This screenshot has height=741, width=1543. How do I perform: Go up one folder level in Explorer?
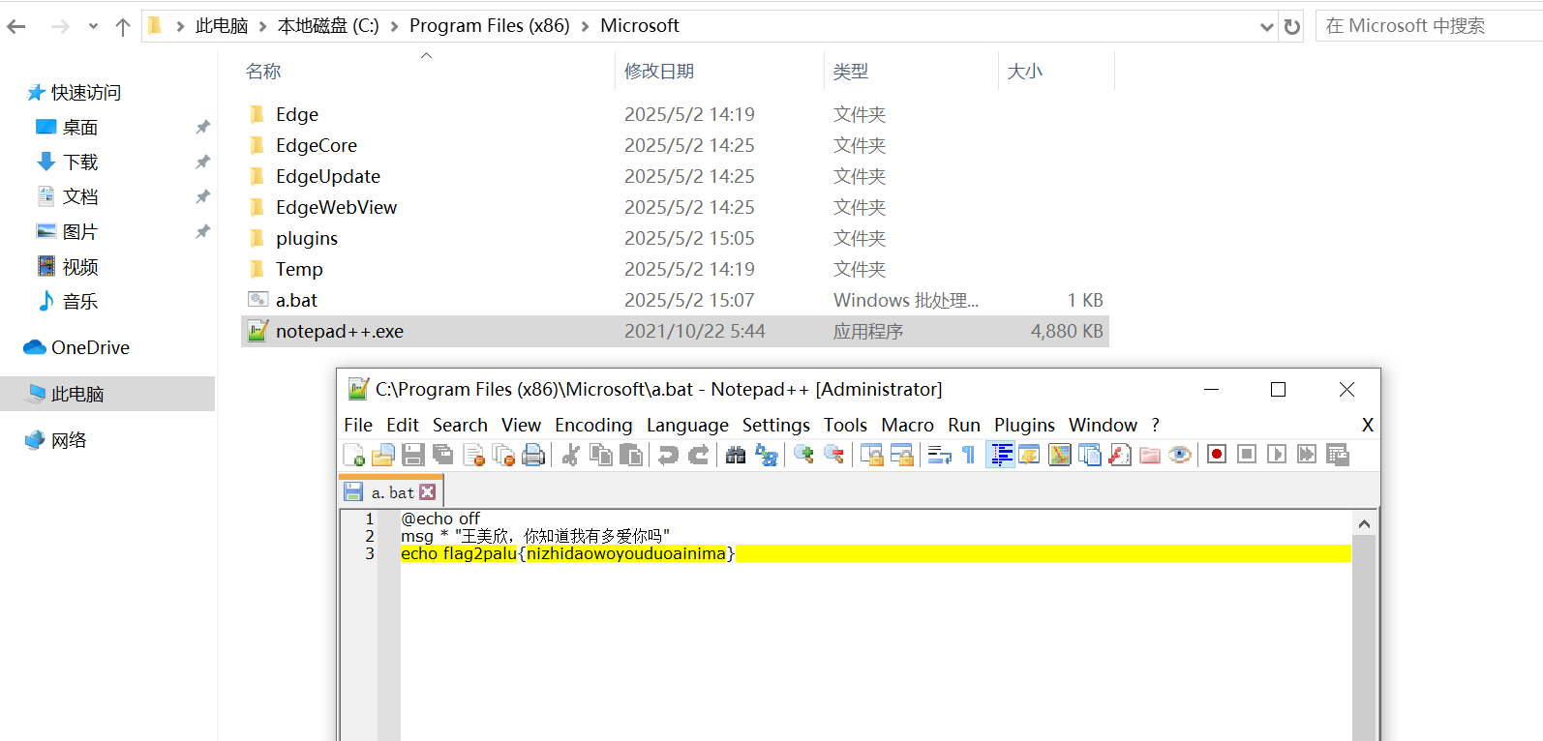123,26
